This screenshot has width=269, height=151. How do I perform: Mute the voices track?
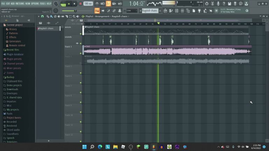pyautogui.click(x=81, y=34)
